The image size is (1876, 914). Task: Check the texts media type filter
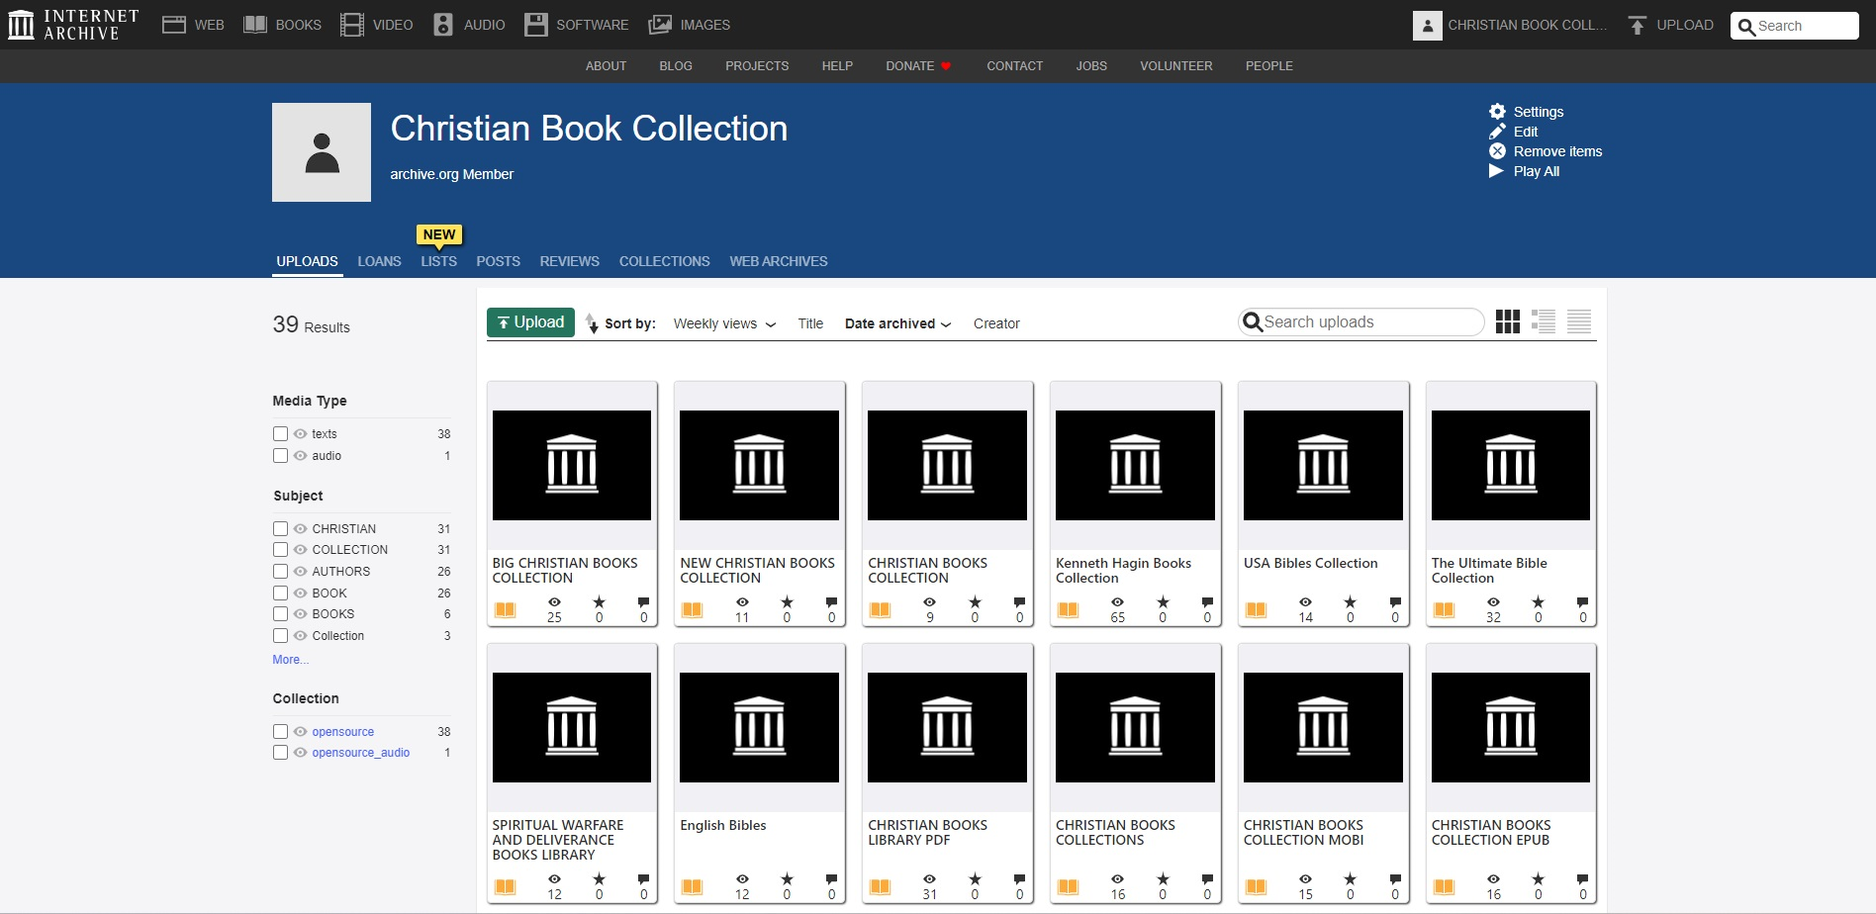coord(280,434)
